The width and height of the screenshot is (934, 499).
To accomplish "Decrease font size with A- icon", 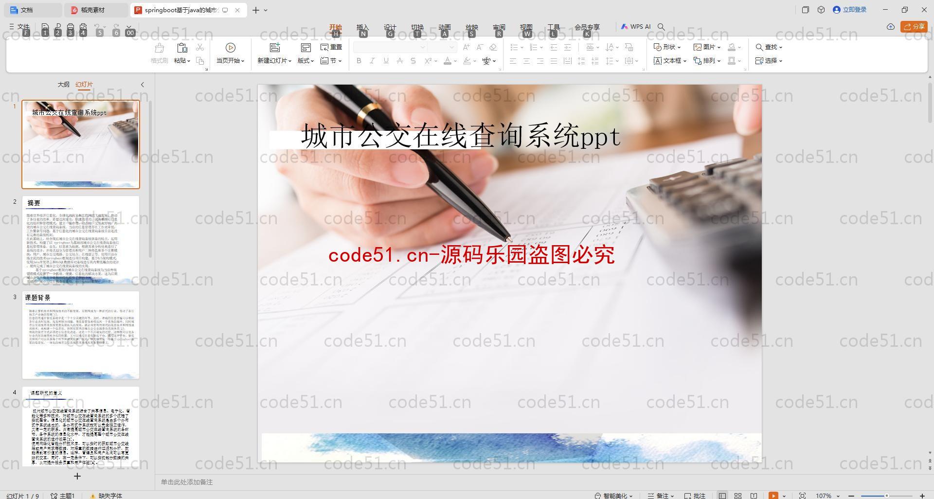I will pos(480,47).
